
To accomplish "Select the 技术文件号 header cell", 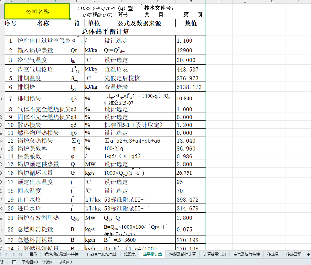I will (173, 11).
